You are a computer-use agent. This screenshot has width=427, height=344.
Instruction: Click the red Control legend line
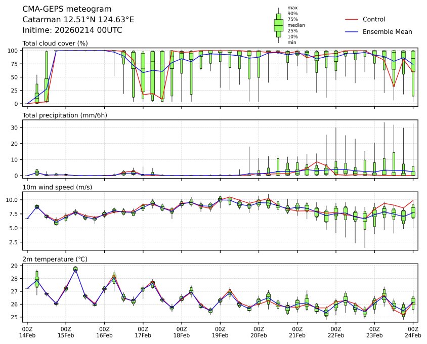coord(351,19)
